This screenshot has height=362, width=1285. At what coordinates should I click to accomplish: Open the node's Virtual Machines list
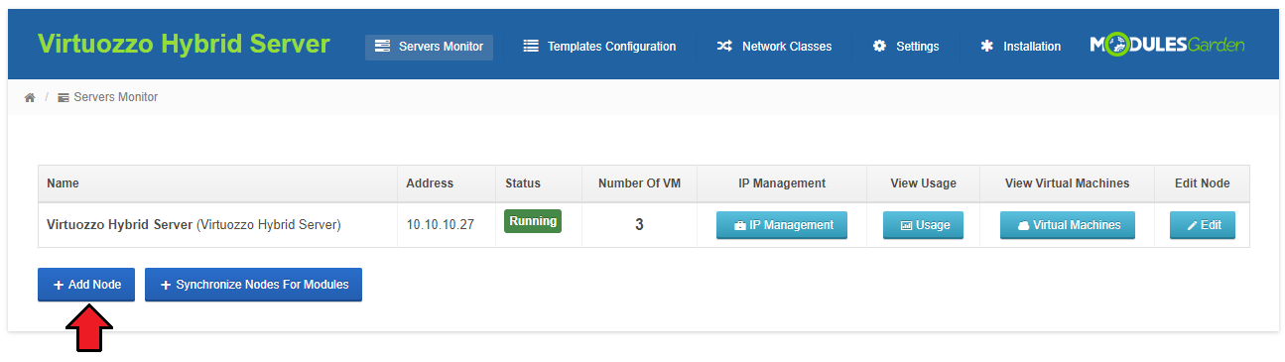point(1068,225)
